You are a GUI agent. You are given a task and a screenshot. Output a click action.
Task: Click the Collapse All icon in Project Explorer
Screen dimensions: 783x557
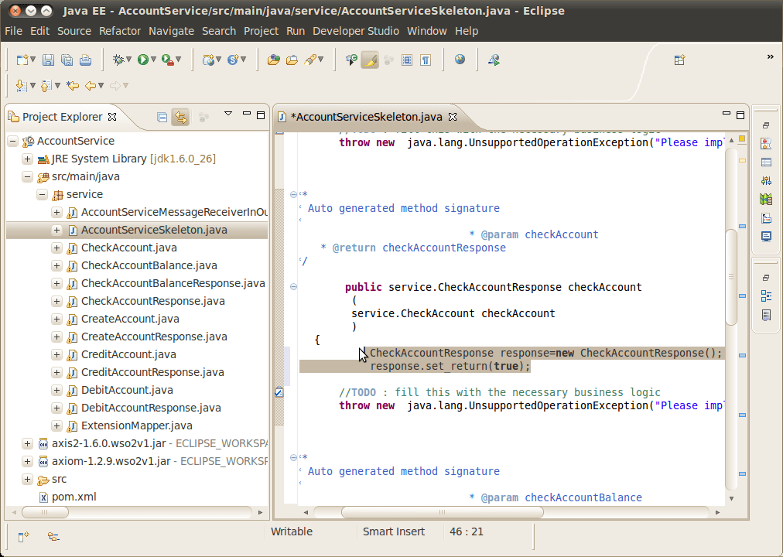click(162, 117)
